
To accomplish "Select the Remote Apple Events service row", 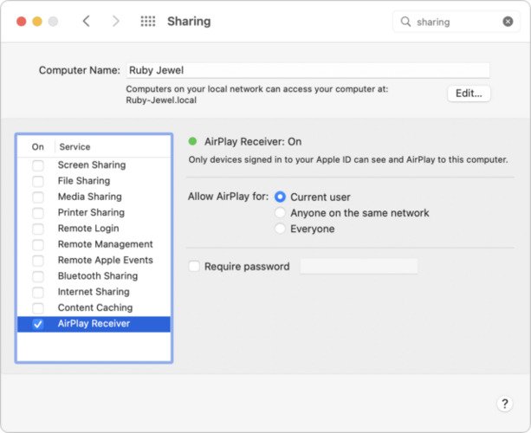I will click(x=94, y=260).
